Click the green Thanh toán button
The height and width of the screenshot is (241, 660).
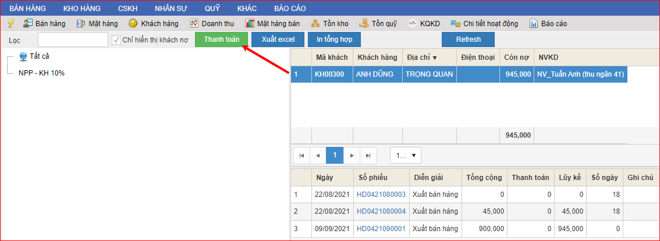(222, 39)
